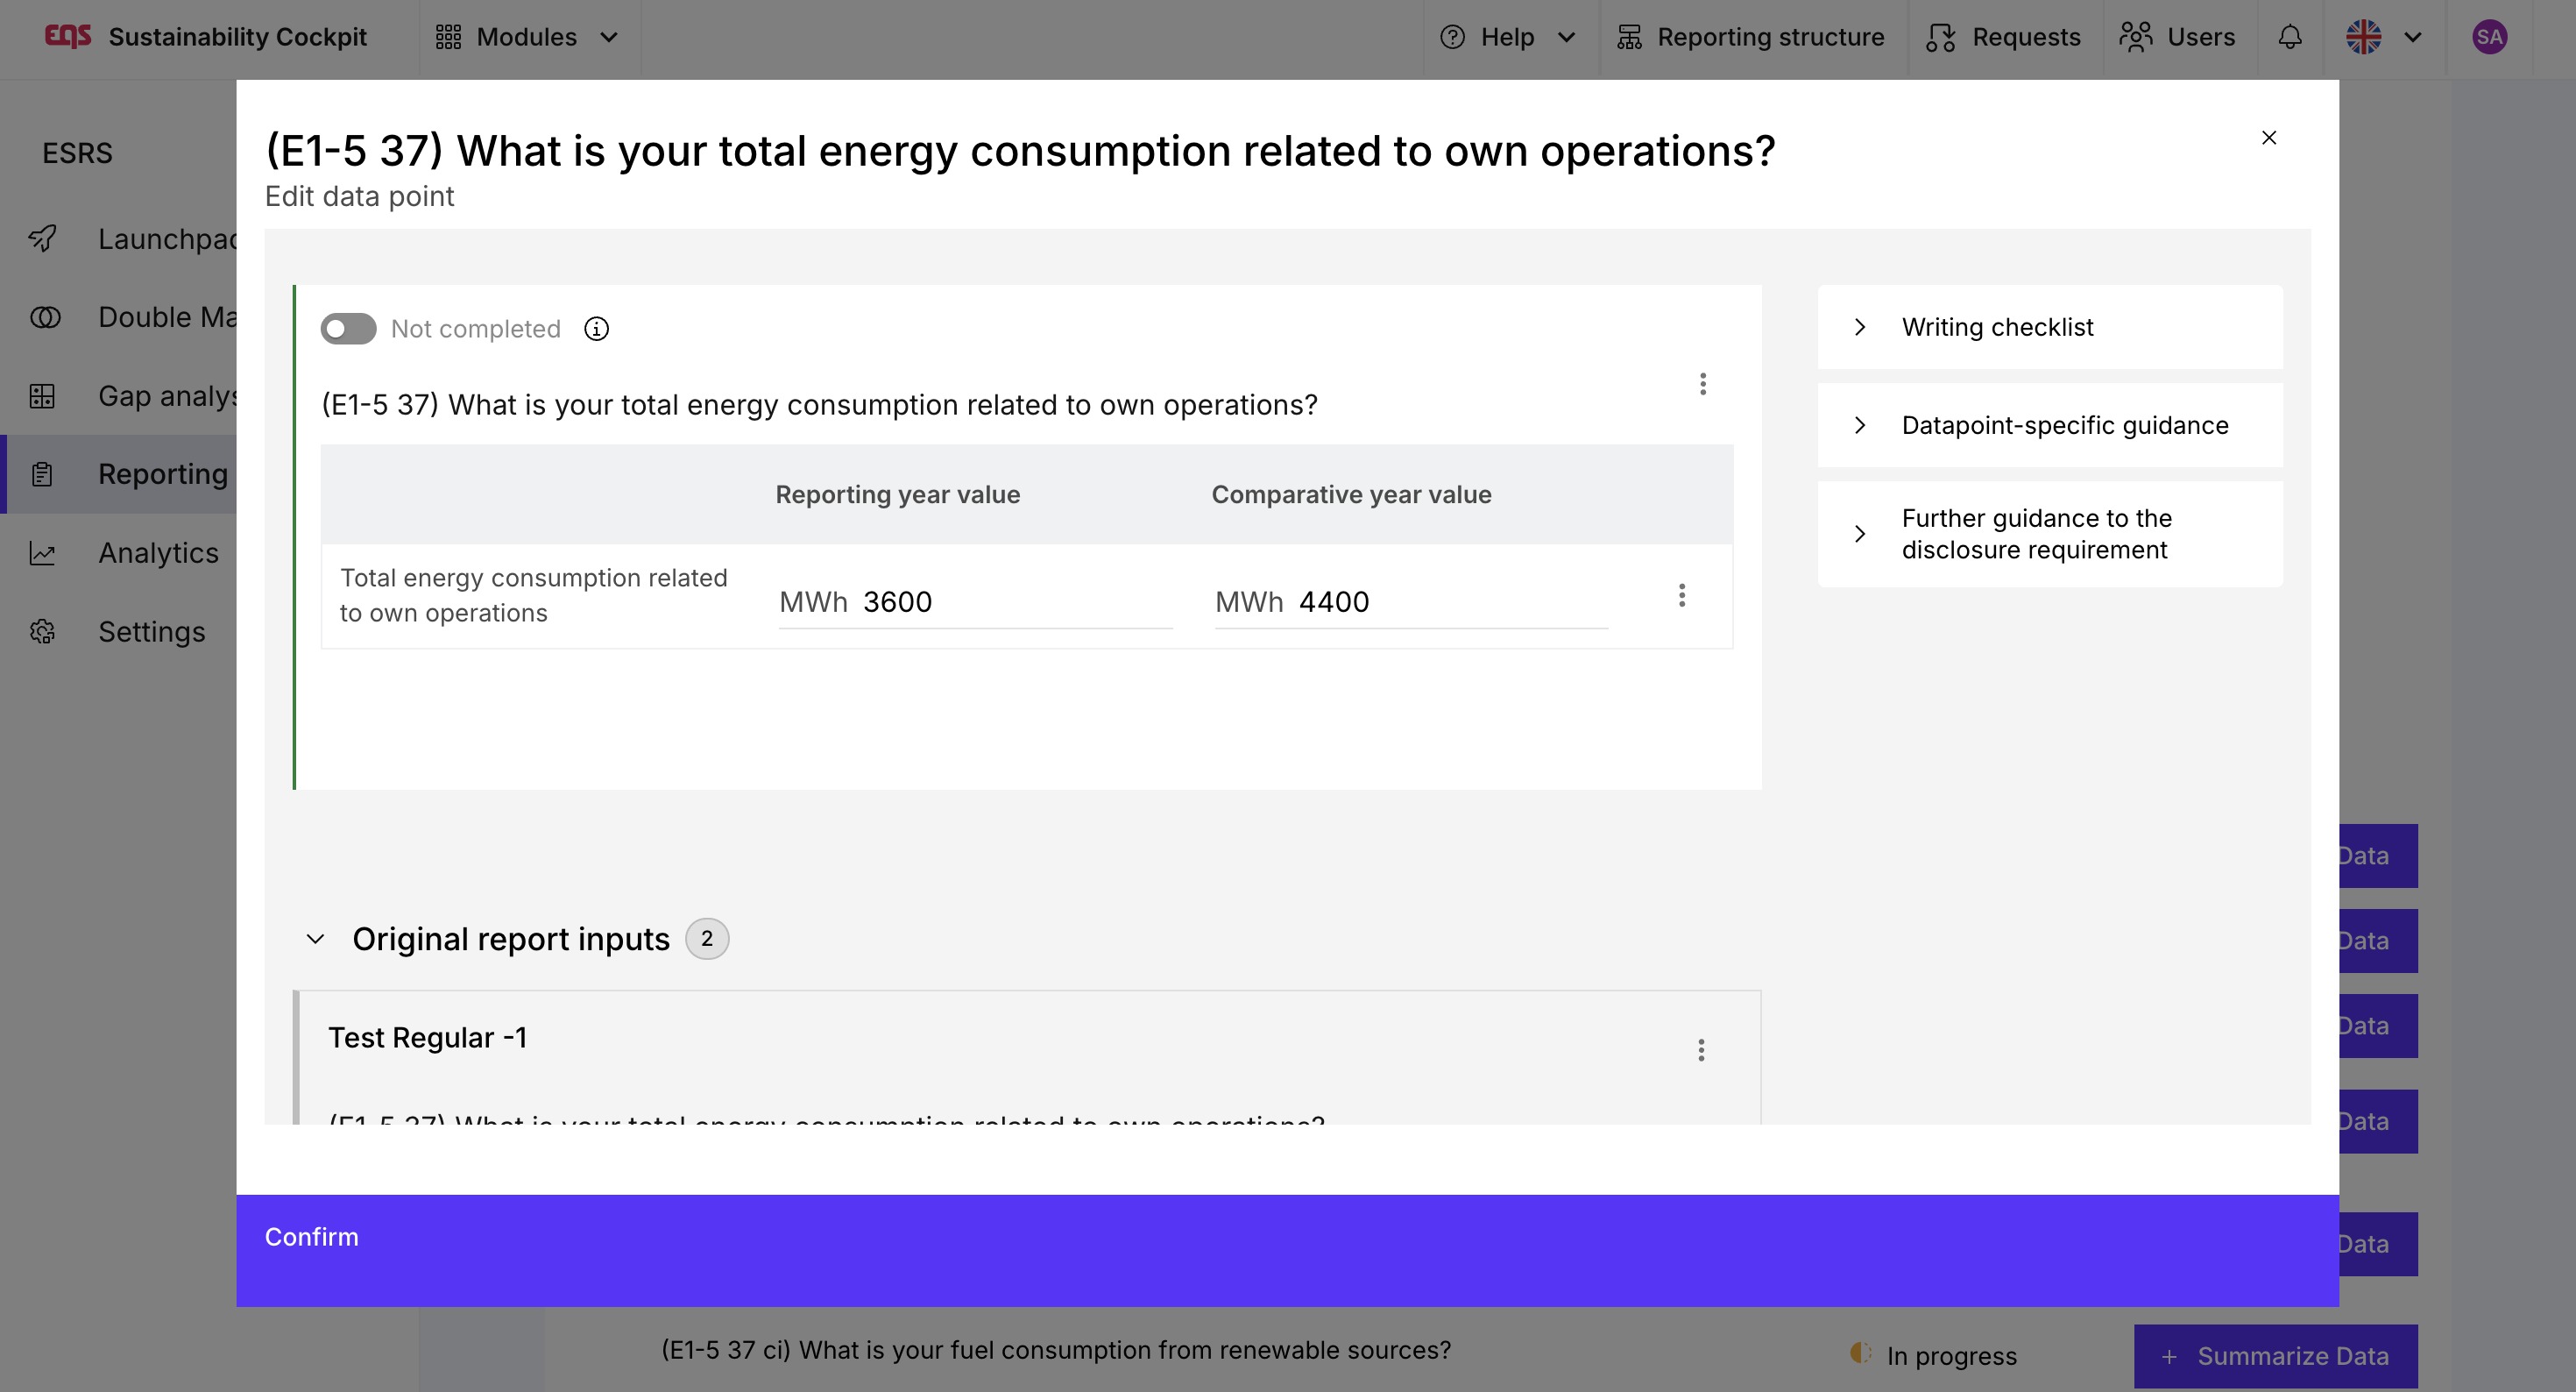This screenshot has height=1392, width=2576.
Task: Click the Reporting year value MWh field
Action: 1010,602
